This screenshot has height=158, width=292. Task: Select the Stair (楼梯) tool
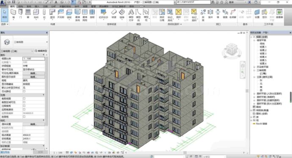click(122, 14)
